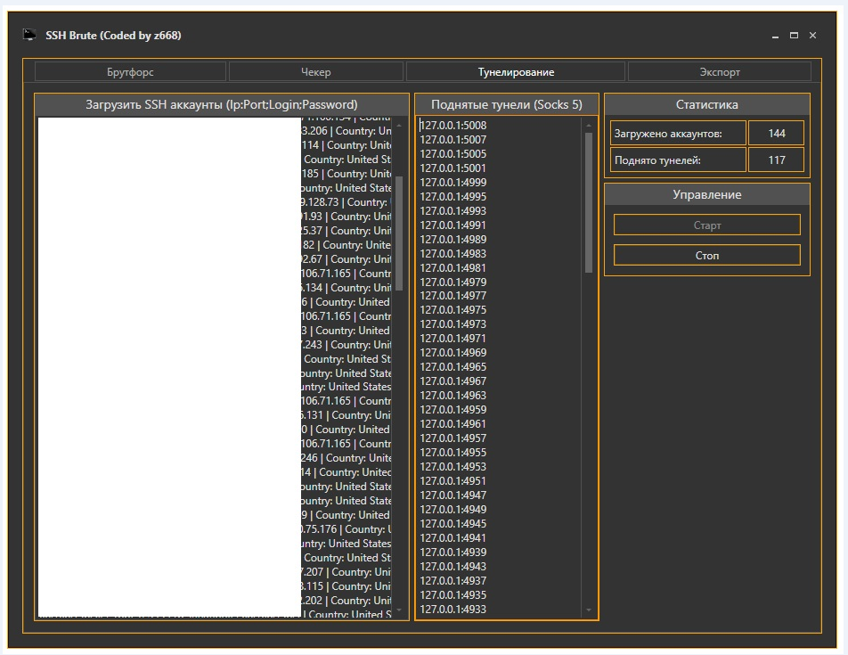
Task: Click scroll-up arrow of the accounts list
Action: [x=399, y=127]
